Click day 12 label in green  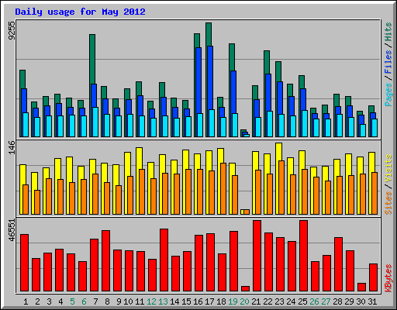tap(151, 301)
